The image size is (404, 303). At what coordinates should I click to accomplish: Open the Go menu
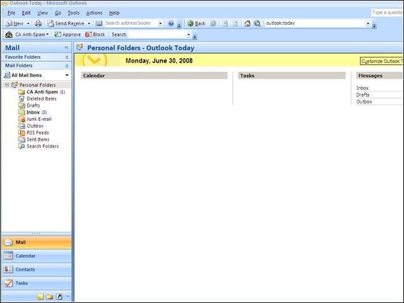[x=58, y=13]
